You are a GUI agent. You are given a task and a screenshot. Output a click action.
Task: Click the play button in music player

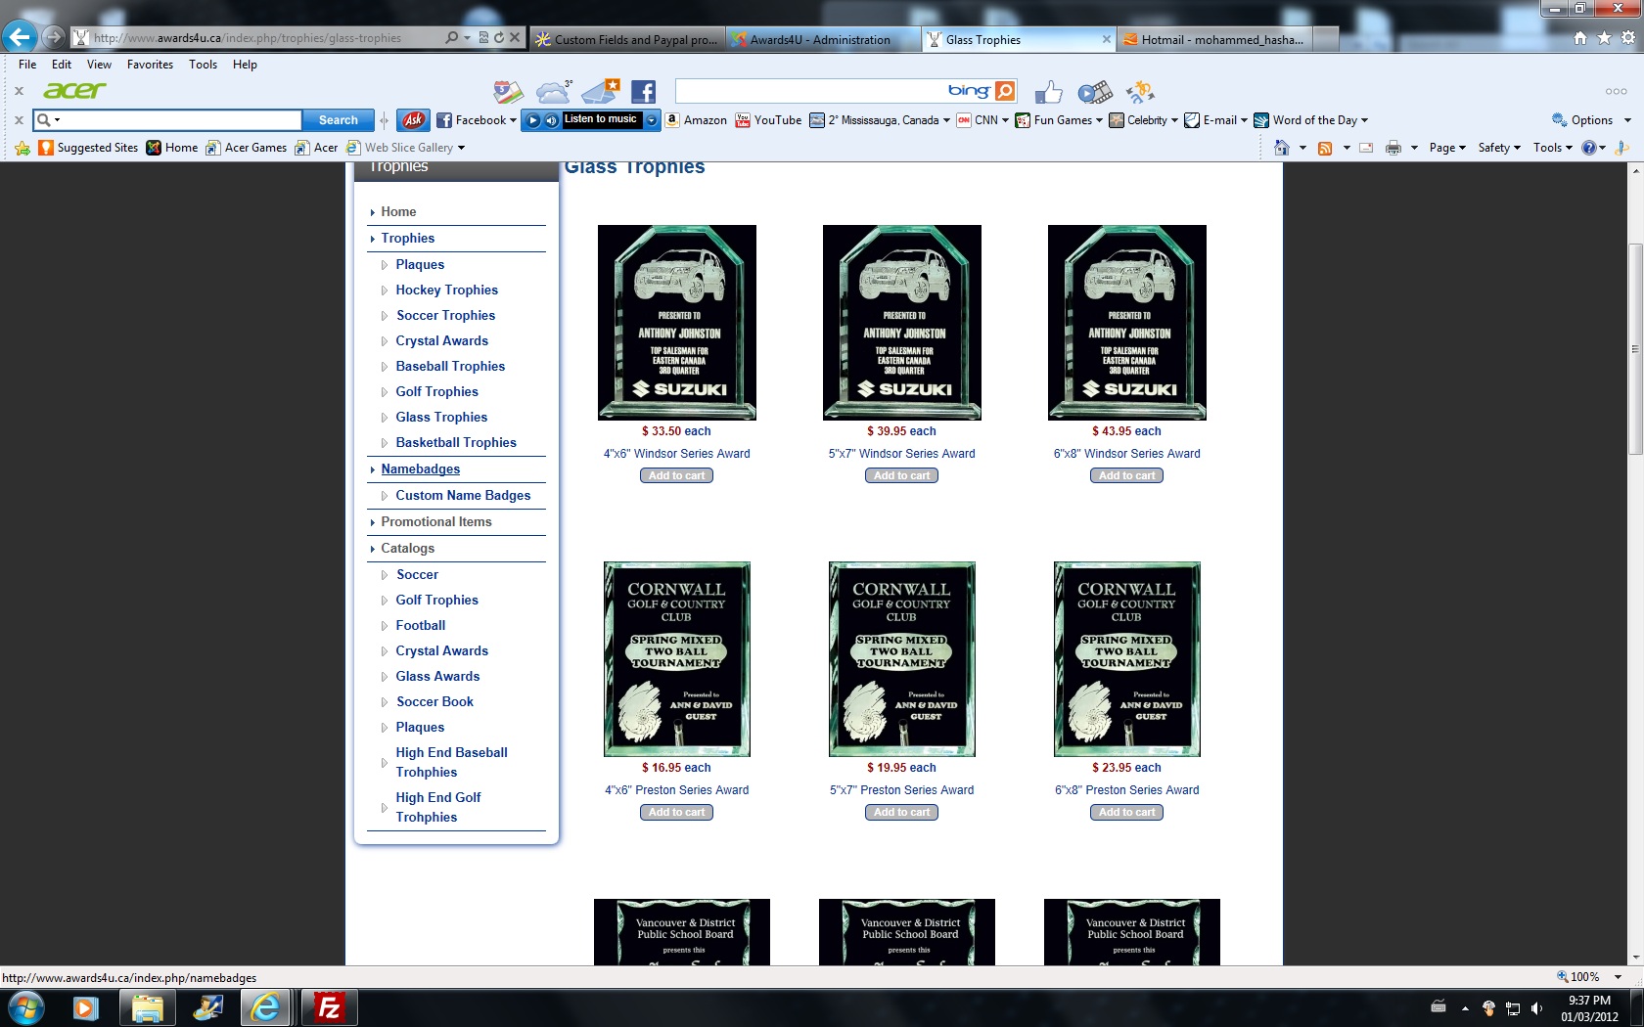[x=533, y=120]
